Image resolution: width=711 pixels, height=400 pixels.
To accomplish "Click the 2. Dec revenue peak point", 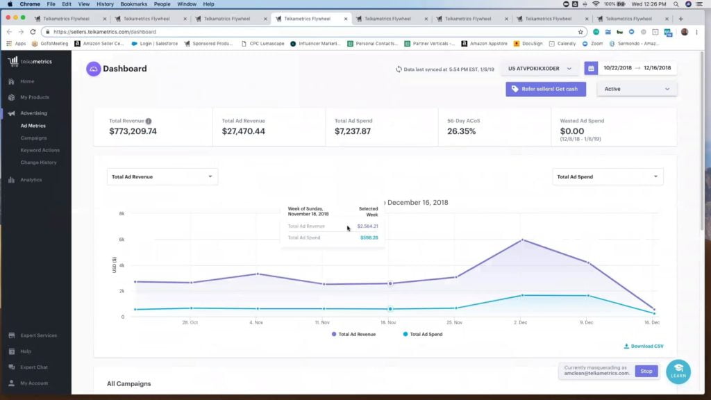I will (522, 240).
